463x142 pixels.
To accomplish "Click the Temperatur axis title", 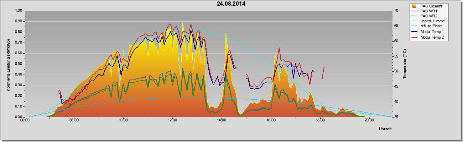I will point(405,64).
